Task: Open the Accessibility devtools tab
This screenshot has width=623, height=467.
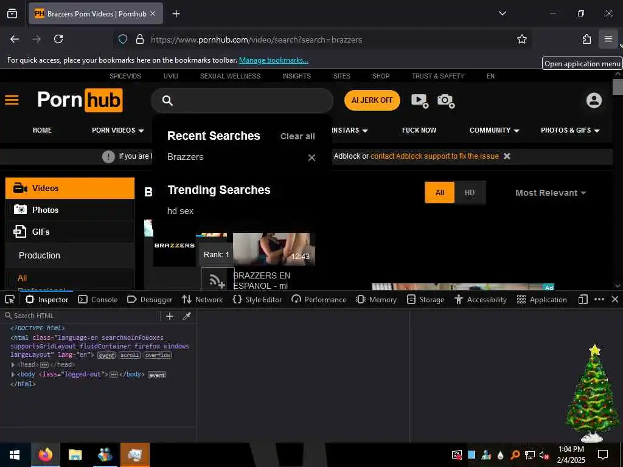Action: [481, 299]
